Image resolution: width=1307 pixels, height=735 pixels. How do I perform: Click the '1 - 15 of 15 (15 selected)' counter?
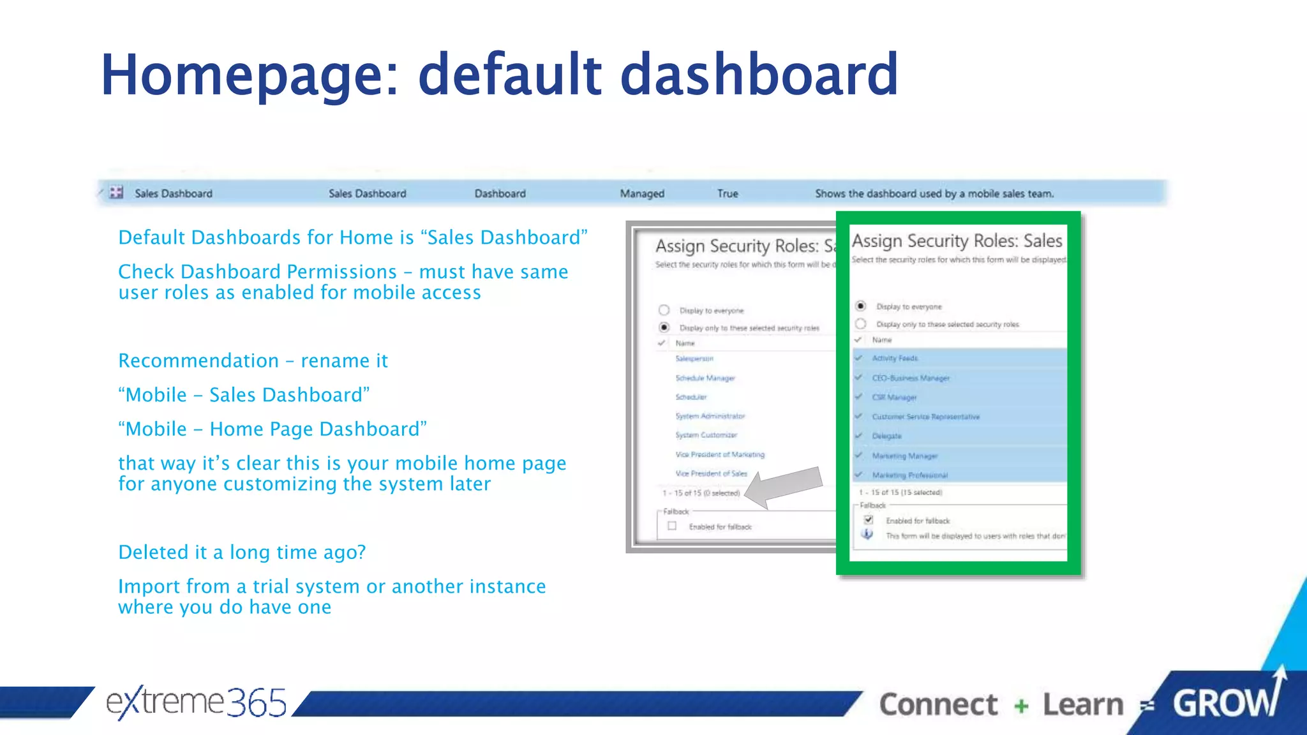click(900, 492)
